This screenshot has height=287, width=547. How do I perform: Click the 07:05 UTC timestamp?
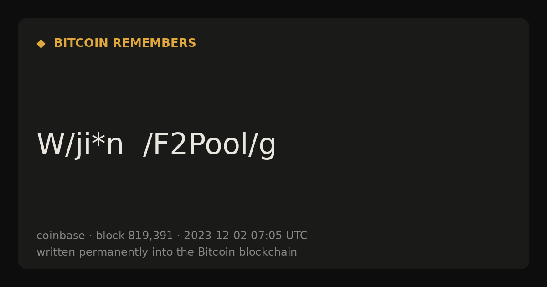279,236
